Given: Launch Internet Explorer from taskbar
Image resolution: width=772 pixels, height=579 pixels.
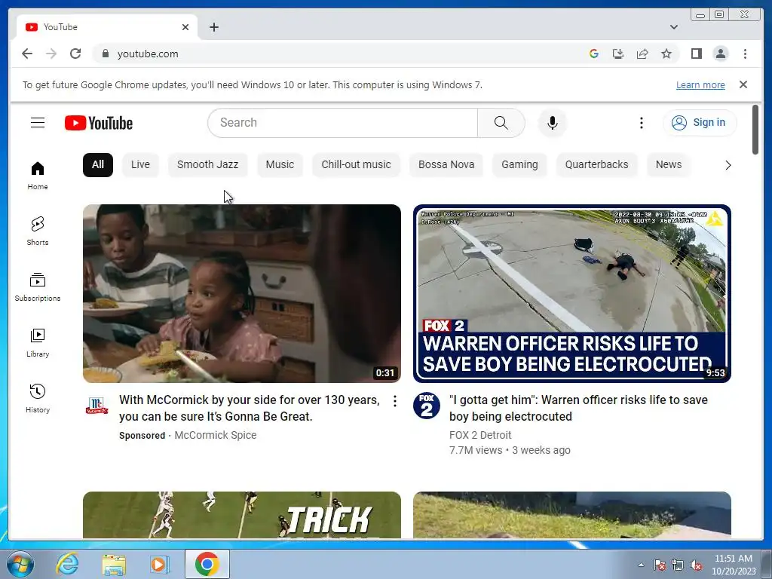Looking at the screenshot, I should [67, 564].
